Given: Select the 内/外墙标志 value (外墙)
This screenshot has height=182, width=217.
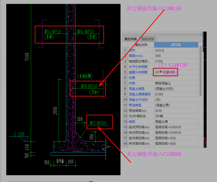Looking at the screenshot, I should [x=176, y=116].
